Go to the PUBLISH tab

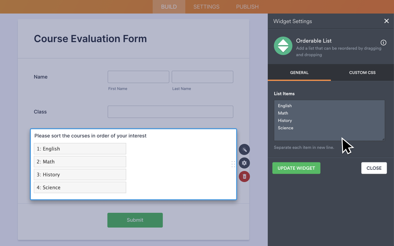[247, 7]
